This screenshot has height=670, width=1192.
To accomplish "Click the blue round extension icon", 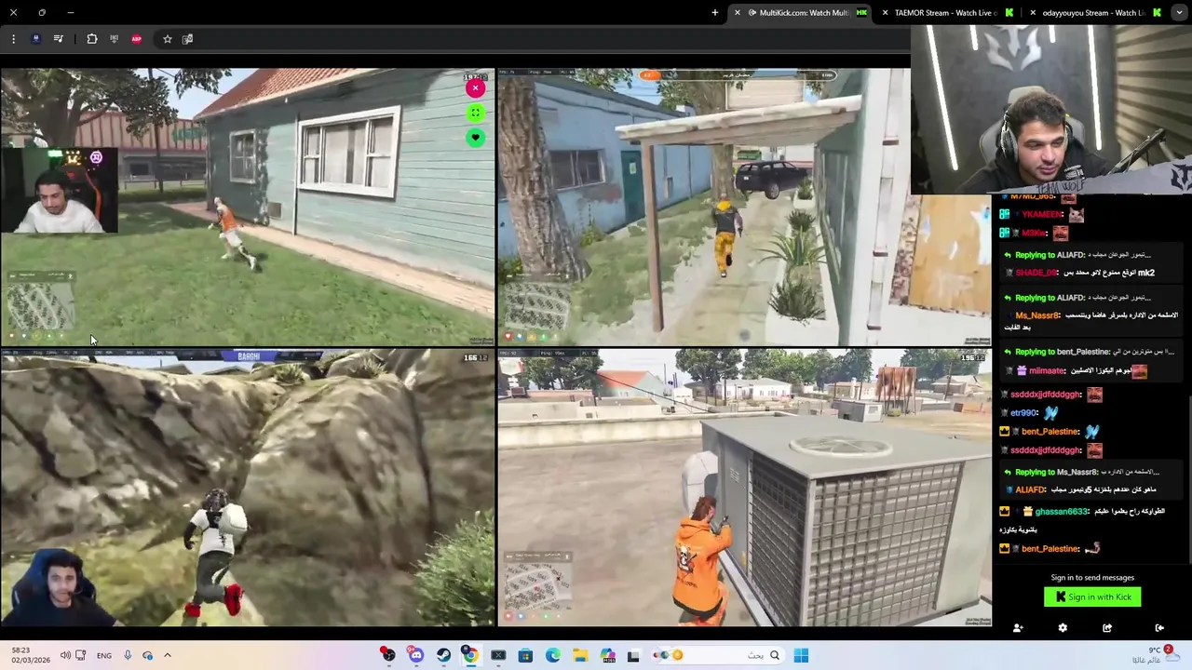I will click(35, 39).
